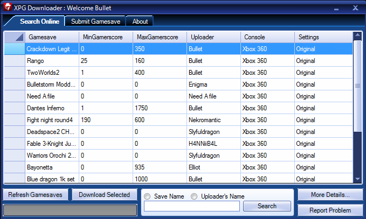The height and width of the screenshot is (219, 366).
Task: Click the 190 MinGamerscore cell
Action: click(x=106, y=120)
